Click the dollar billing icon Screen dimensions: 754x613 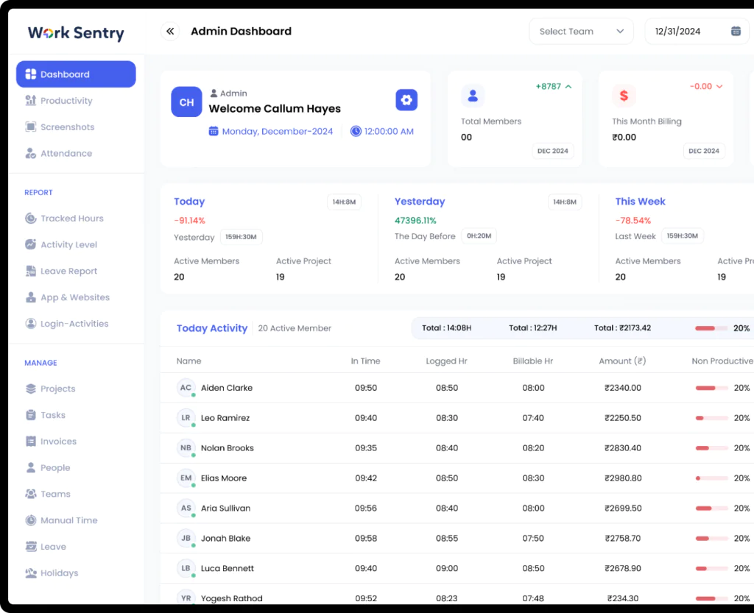(624, 96)
